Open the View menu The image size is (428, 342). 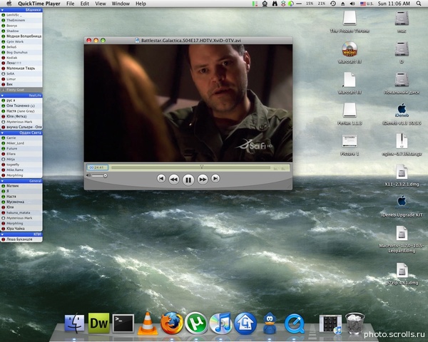(x=101, y=4)
